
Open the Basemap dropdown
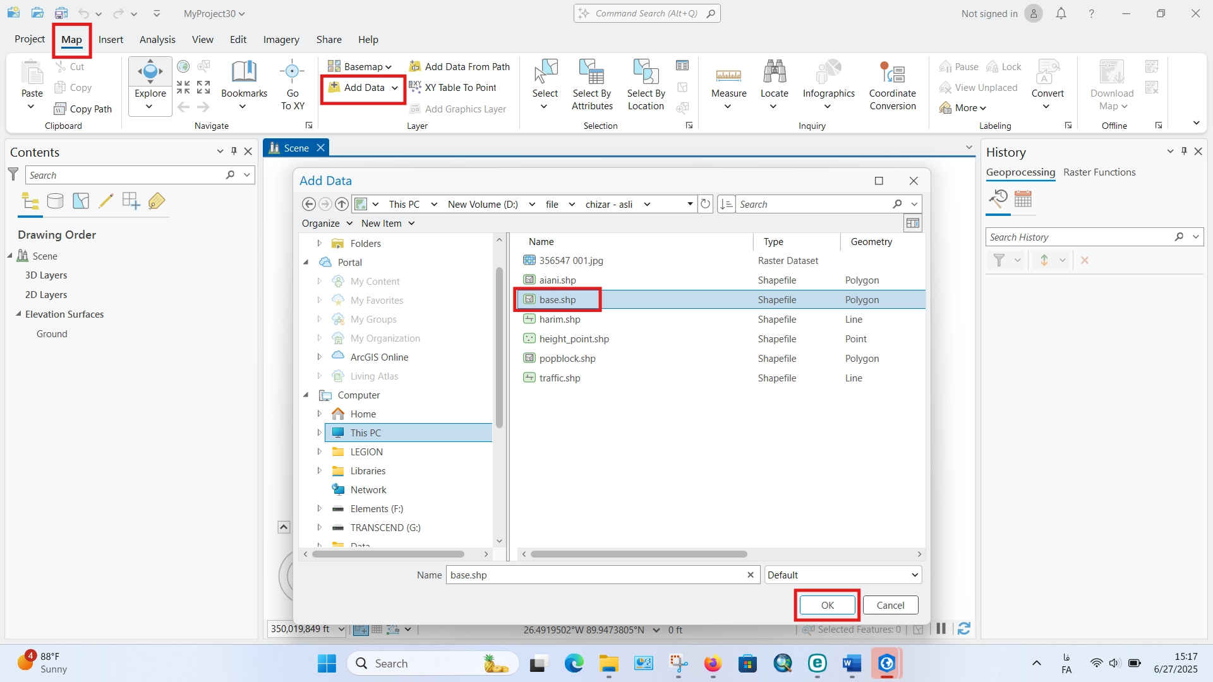(359, 66)
